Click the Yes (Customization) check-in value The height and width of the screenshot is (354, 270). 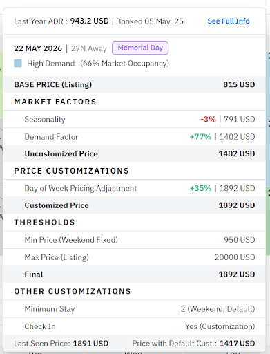220,326
